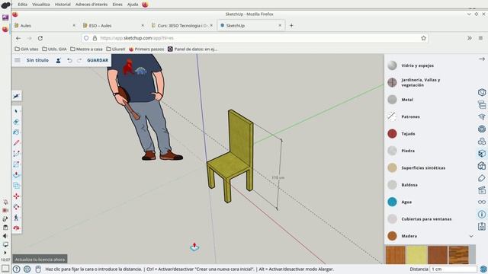Screen dimensions: 488x274
Task: Select the Paint bucket tool
Action: (x=17, y=132)
